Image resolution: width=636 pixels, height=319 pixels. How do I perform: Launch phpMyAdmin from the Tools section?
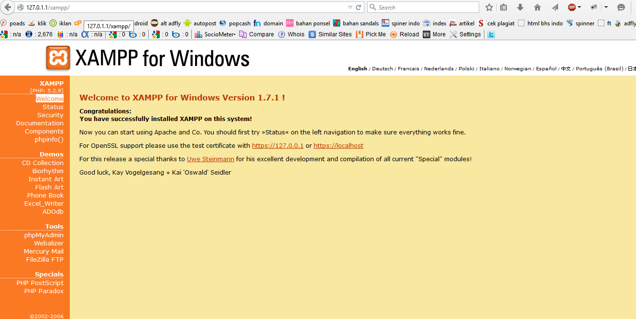(44, 235)
